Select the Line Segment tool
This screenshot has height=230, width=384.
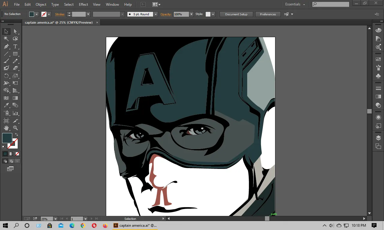(x=6, y=54)
